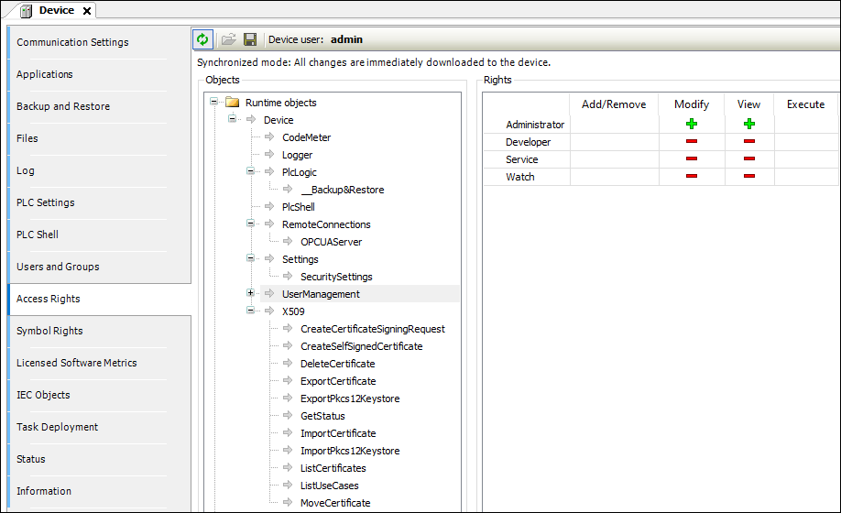Click the arrow icon beside Logger
The height and width of the screenshot is (513, 841).
point(269,155)
